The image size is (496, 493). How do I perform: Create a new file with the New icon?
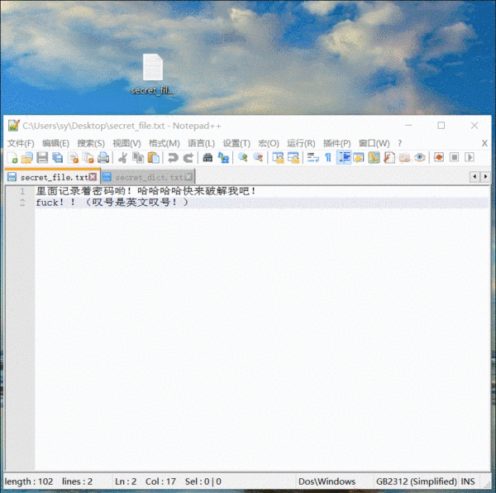point(12,157)
